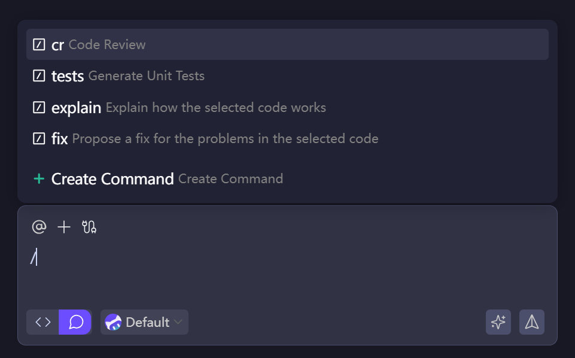Click the slash icon beside cr

pos(39,44)
